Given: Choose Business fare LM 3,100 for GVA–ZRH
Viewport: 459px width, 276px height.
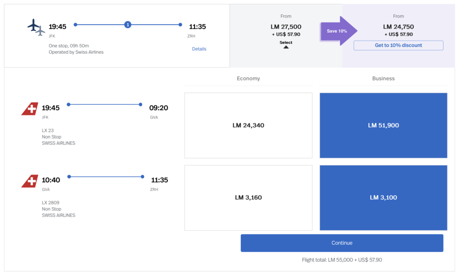Looking at the screenshot, I should 383,198.
